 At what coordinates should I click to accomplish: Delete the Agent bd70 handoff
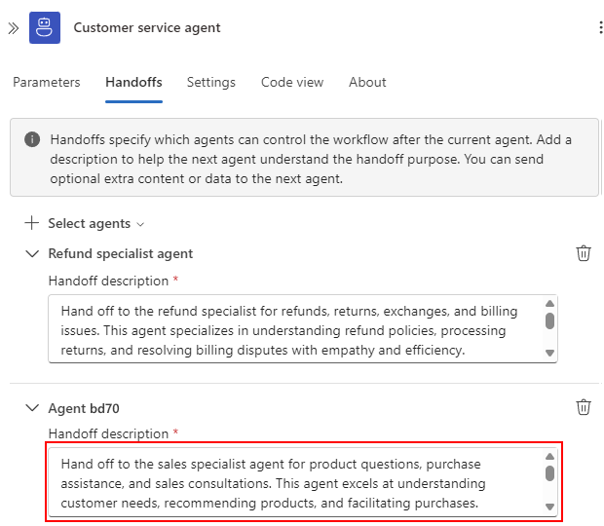coord(584,407)
